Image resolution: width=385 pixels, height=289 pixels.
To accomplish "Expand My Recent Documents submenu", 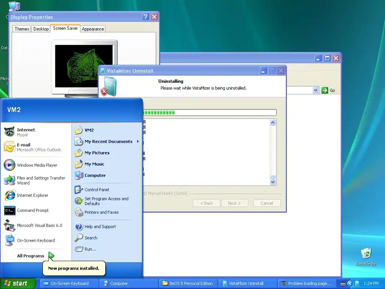I will click(x=138, y=141).
